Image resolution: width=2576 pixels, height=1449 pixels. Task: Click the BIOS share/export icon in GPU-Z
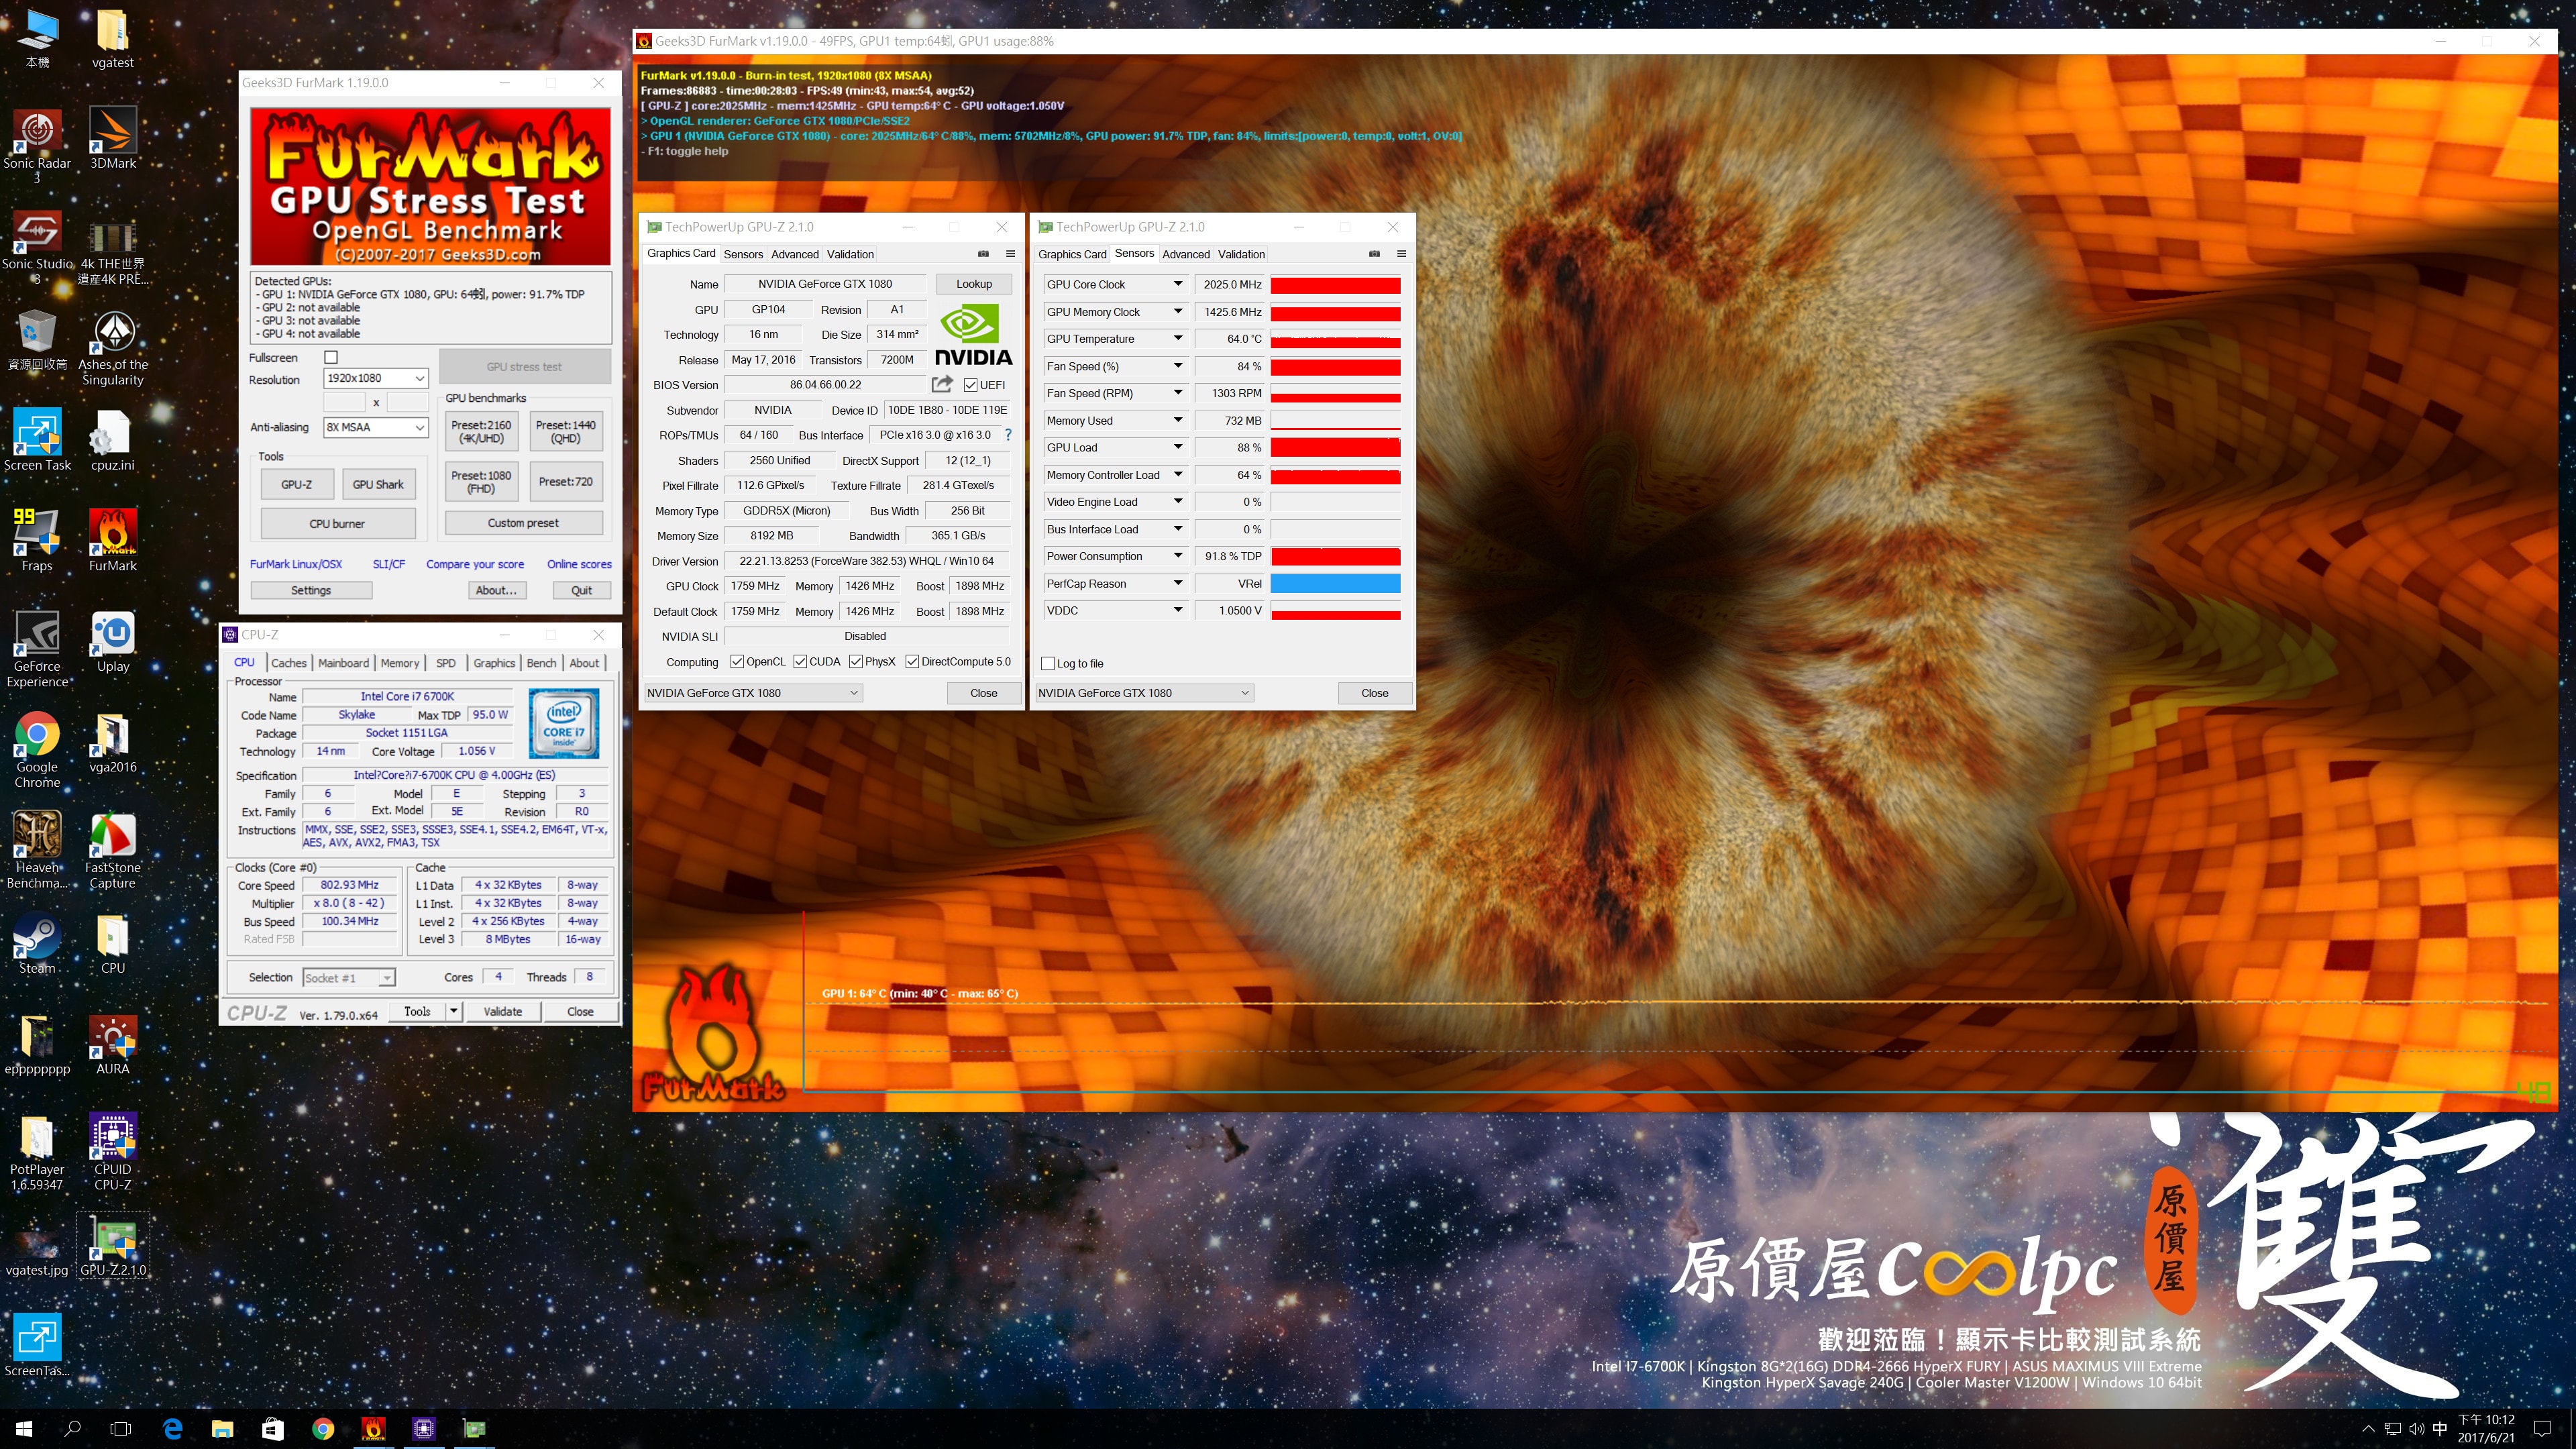coord(941,384)
